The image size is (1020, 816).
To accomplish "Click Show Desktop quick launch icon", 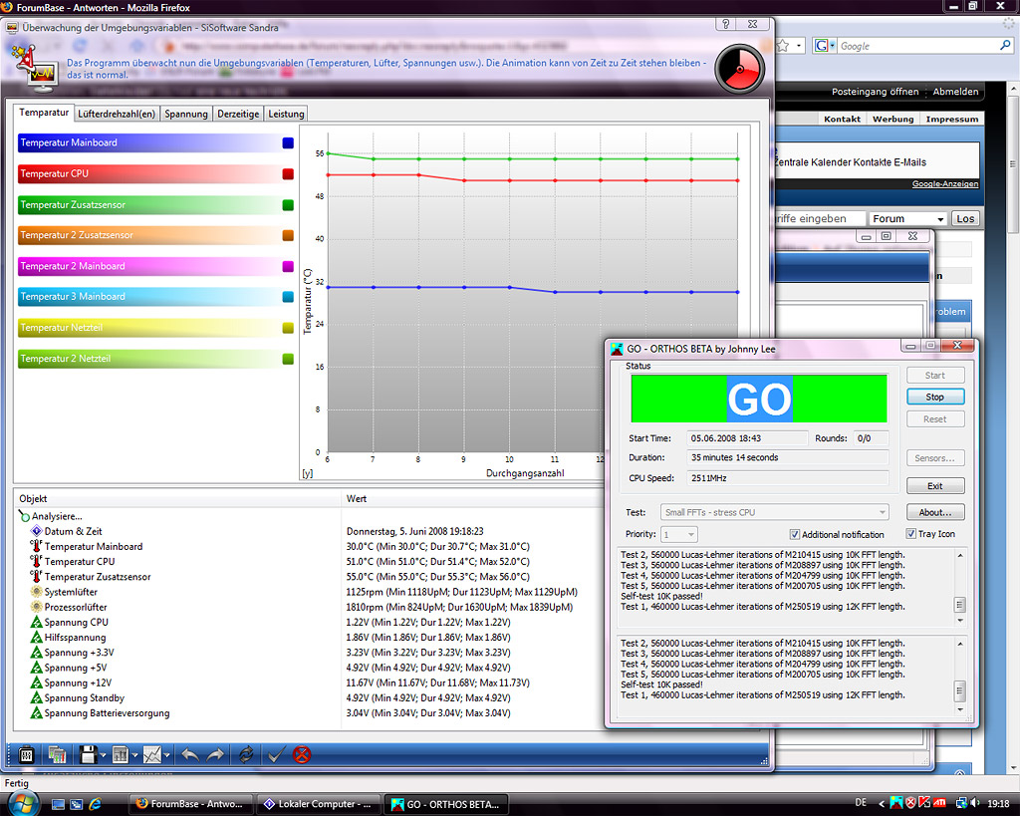I will [x=58, y=804].
